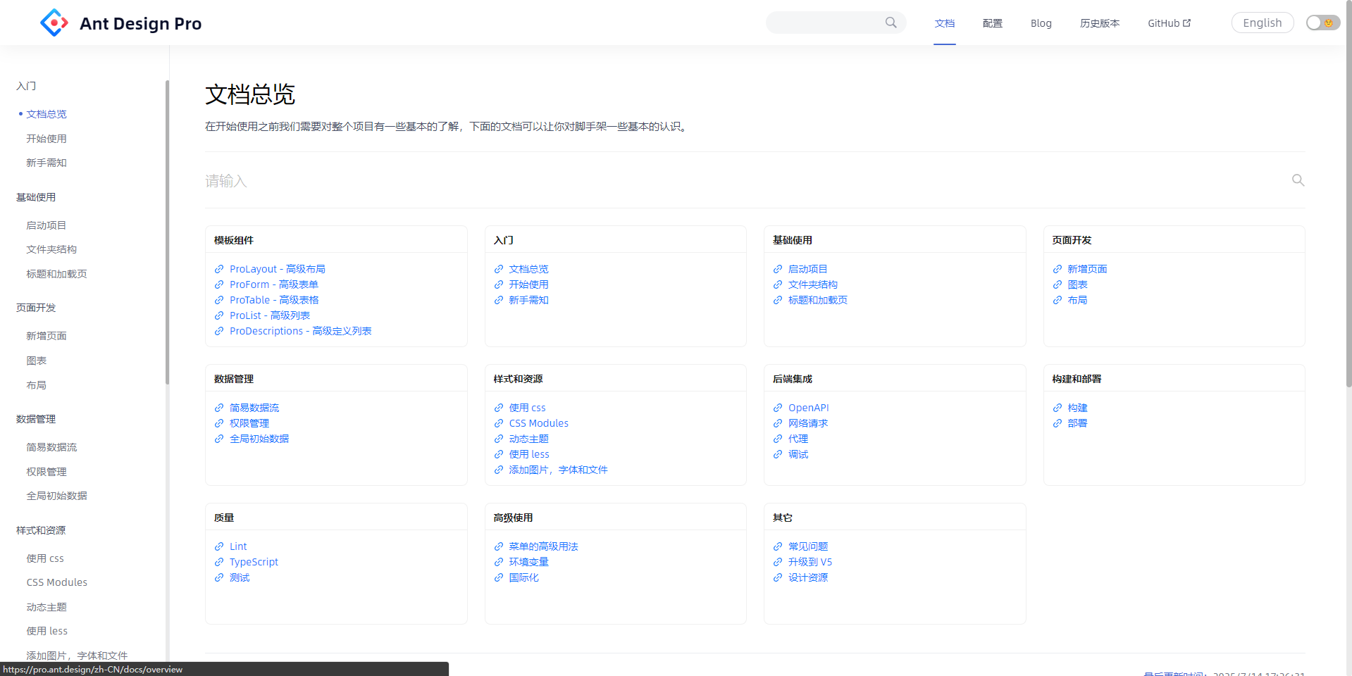Open the 环境变量 link
This screenshot has width=1352, height=676.
529,562
